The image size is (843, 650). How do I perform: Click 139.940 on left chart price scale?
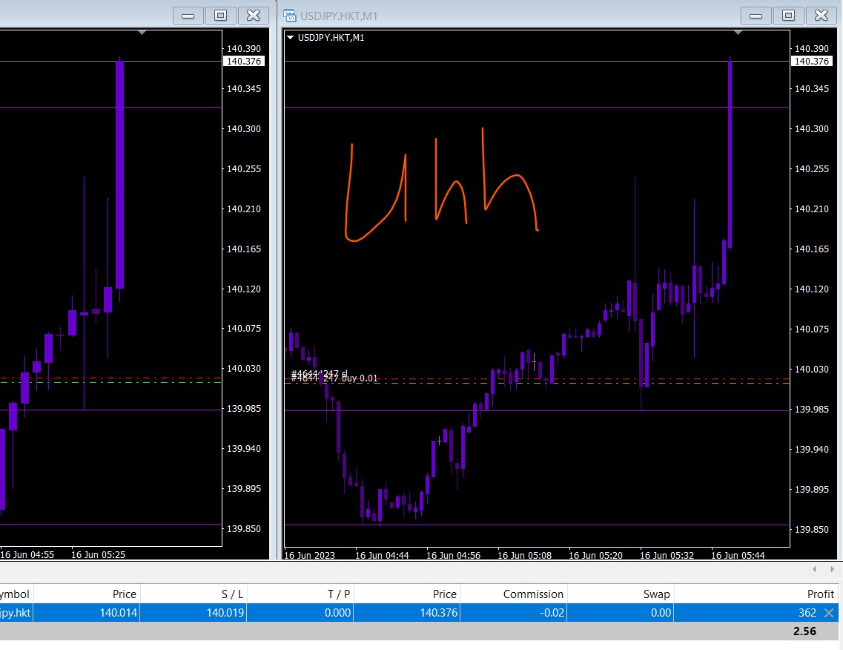(x=243, y=449)
